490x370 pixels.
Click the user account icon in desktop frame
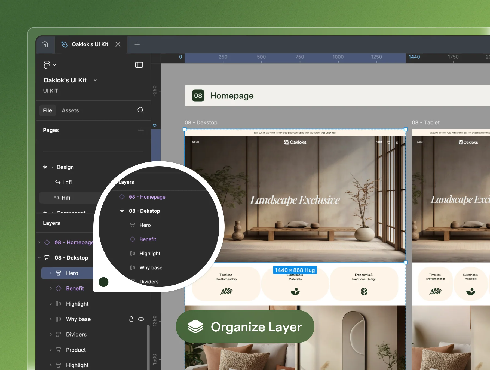pyautogui.click(x=397, y=142)
